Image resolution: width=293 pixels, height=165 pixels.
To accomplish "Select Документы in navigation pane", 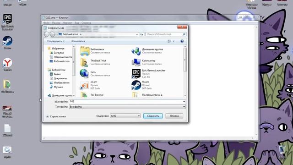I will point(58,78).
